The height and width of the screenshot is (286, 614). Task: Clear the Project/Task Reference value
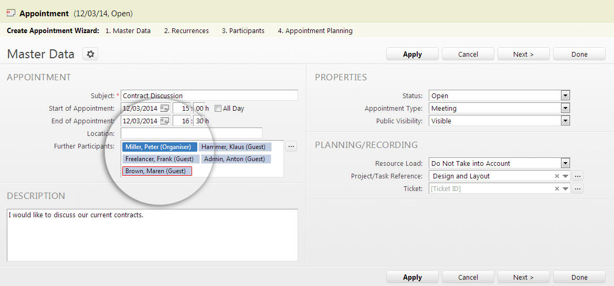tap(557, 176)
